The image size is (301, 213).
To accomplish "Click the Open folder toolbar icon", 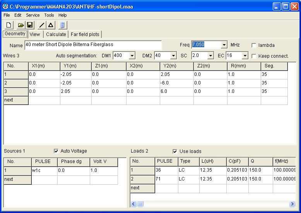I will (x=21, y=25).
